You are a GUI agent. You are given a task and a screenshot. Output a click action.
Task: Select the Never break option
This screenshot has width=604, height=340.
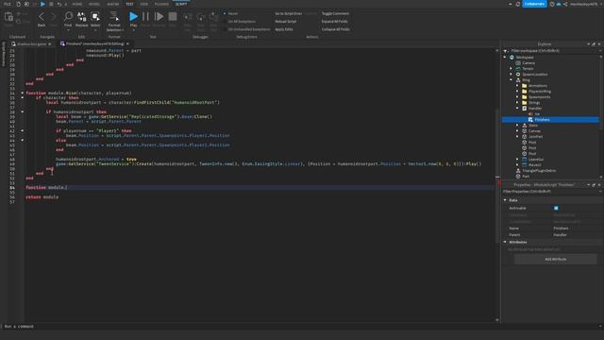point(231,13)
